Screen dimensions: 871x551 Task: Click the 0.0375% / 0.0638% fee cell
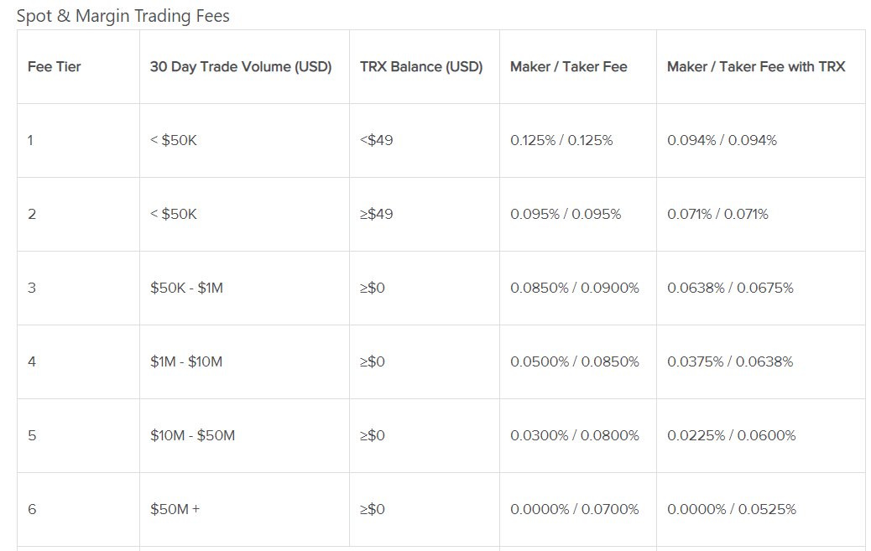tap(731, 361)
